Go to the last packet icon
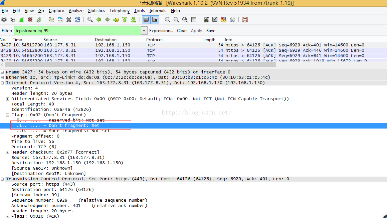The width and height of the screenshot is (387, 218). (x=134, y=20)
